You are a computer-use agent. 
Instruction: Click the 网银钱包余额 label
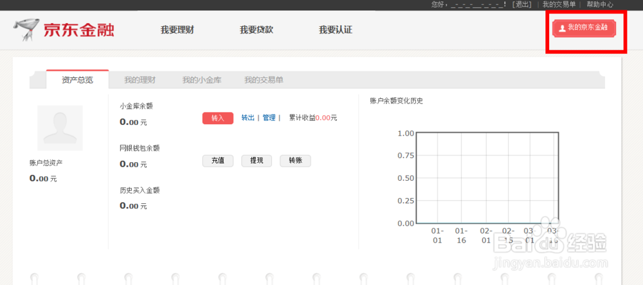click(x=140, y=149)
